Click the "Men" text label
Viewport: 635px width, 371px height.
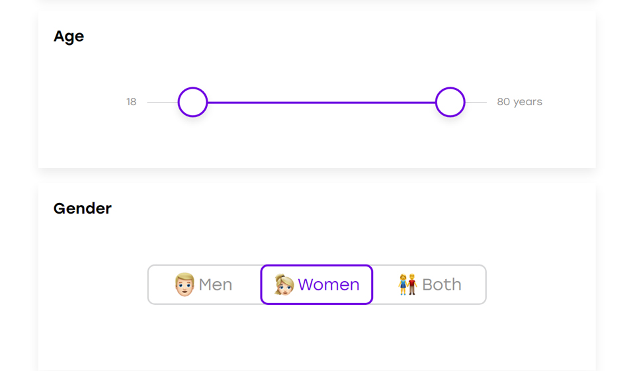(x=216, y=284)
